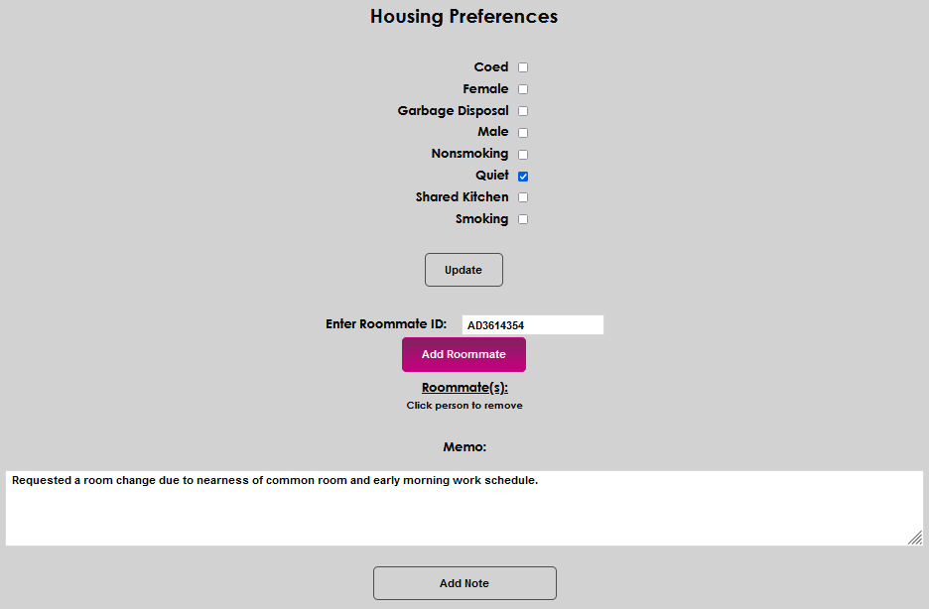Enable the Coed preference checkbox

coord(522,66)
